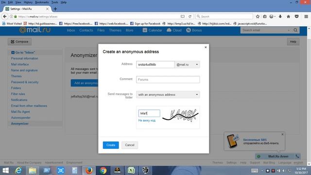Open a new browser tab with plus
Viewport: 311px width, 175px height.
(55, 9)
